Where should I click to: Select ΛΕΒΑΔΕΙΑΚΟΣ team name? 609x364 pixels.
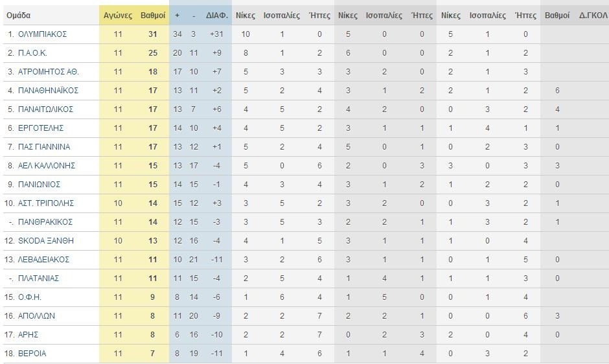[43, 260]
